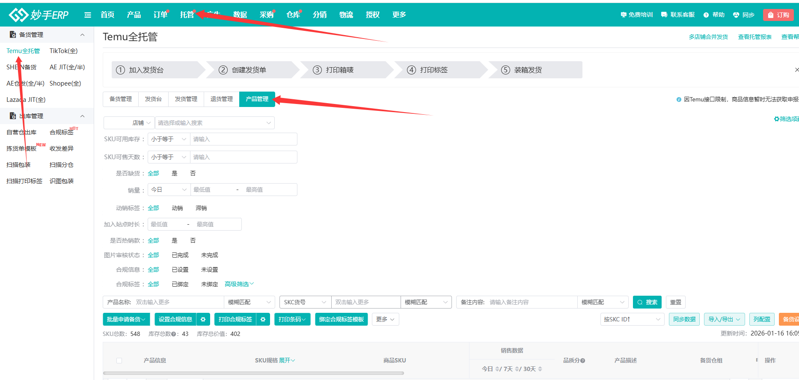The height and width of the screenshot is (380, 799).
Task: Switch to the 退货管理 tab
Action: [222, 99]
